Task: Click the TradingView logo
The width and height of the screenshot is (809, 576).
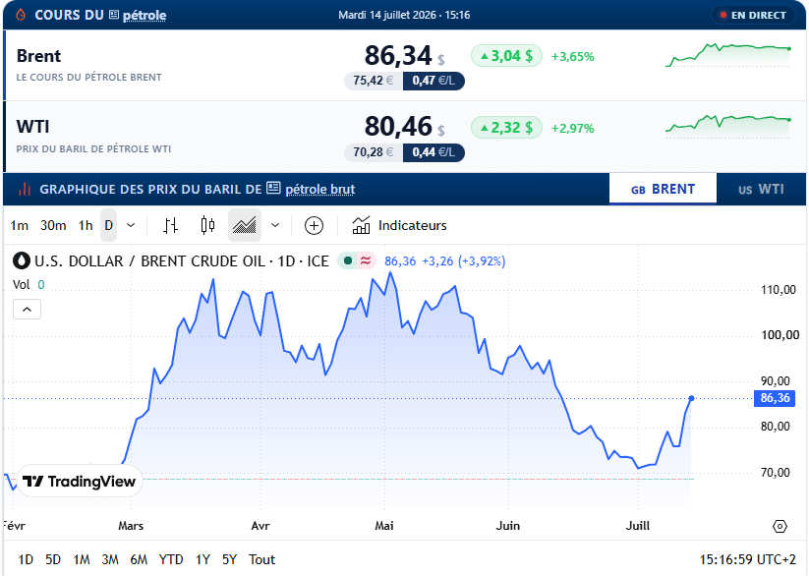Action: click(x=80, y=481)
